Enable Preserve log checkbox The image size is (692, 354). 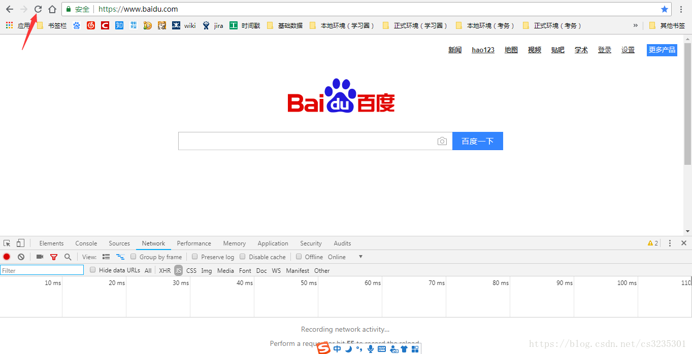coord(195,257)
